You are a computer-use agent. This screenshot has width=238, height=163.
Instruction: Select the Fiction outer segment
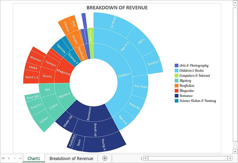tap(44, 120)
